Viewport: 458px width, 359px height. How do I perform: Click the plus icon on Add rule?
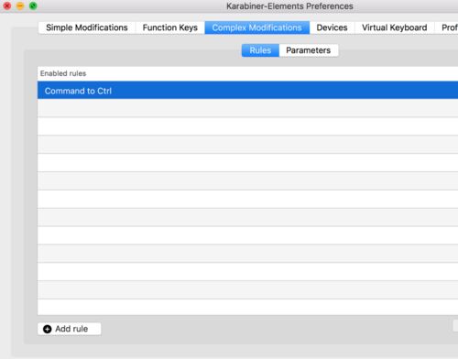tap(48, 329)
